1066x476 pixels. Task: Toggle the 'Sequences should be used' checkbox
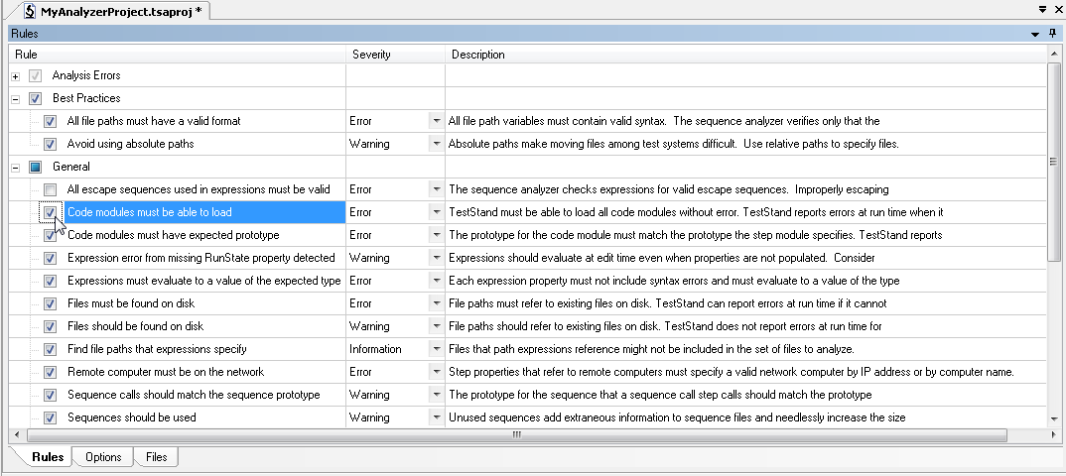pos(50,417)
